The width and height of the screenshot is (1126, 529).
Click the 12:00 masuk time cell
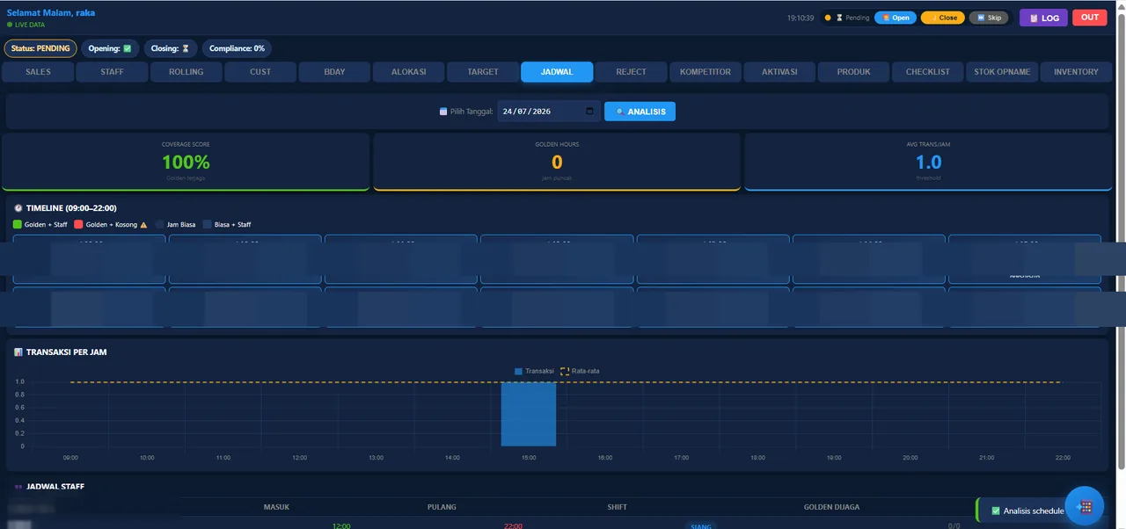pos(341,525)
